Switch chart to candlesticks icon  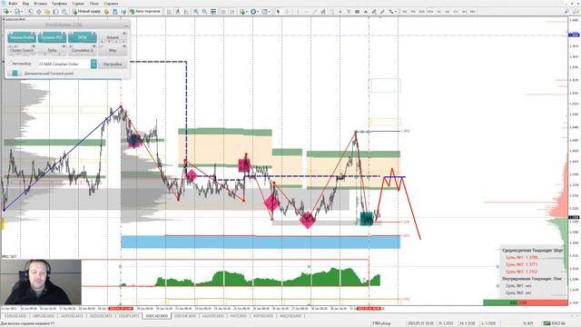click(x=178, y=12)
